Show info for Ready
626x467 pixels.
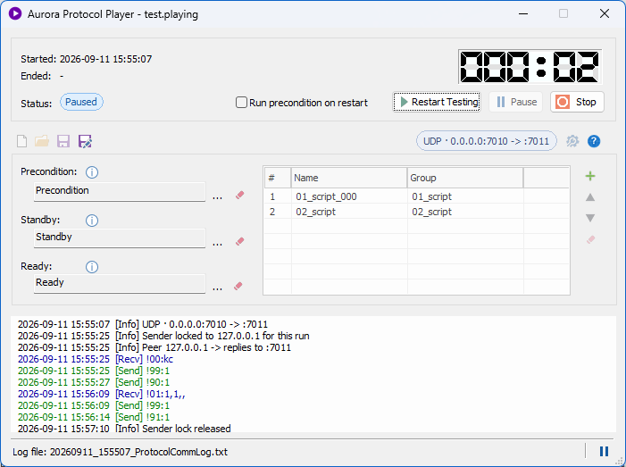click(92, 267)
